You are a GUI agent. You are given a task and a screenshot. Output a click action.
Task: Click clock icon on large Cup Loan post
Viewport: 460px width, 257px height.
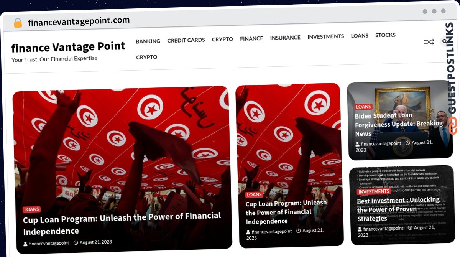[76, 242]
